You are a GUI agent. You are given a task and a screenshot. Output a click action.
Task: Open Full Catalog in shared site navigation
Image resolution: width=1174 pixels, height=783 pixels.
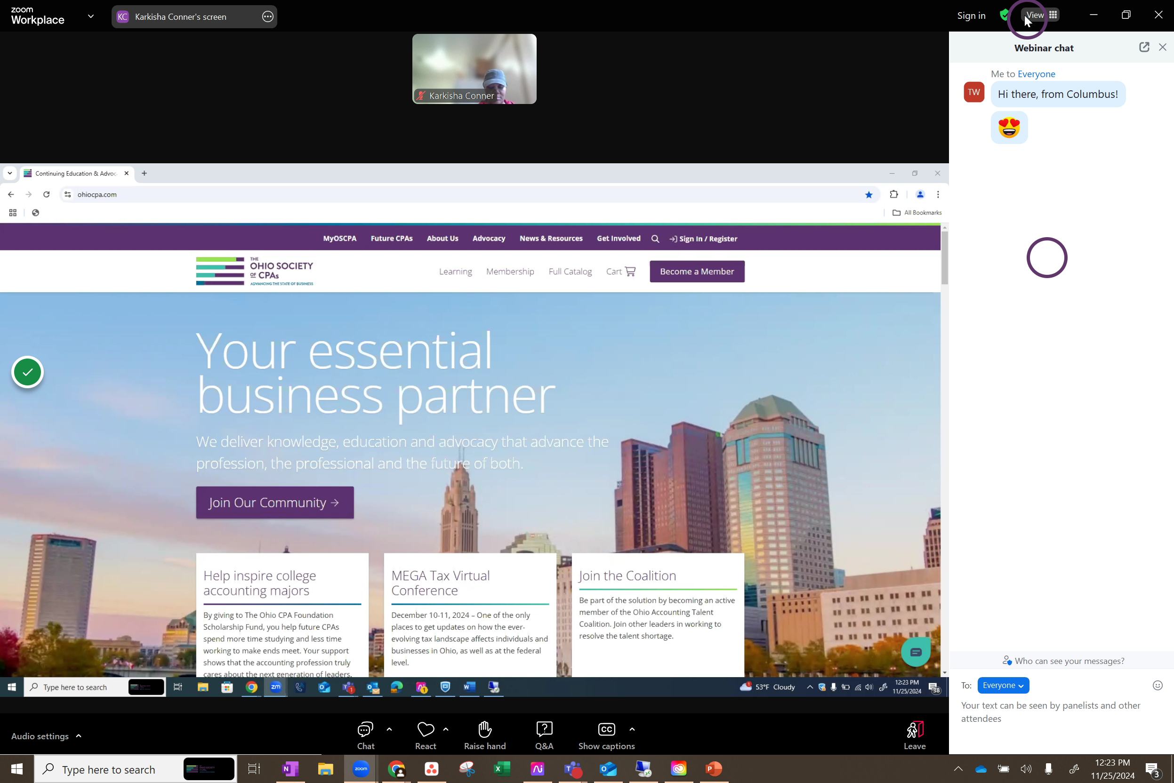pyautogui.click(x=570, y=271)
